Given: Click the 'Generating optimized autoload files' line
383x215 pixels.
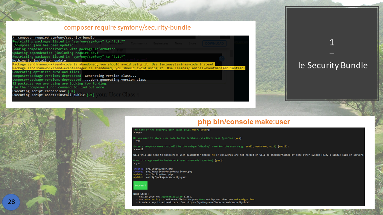Looking at the screenshot, I should click(x=45, y=72).
